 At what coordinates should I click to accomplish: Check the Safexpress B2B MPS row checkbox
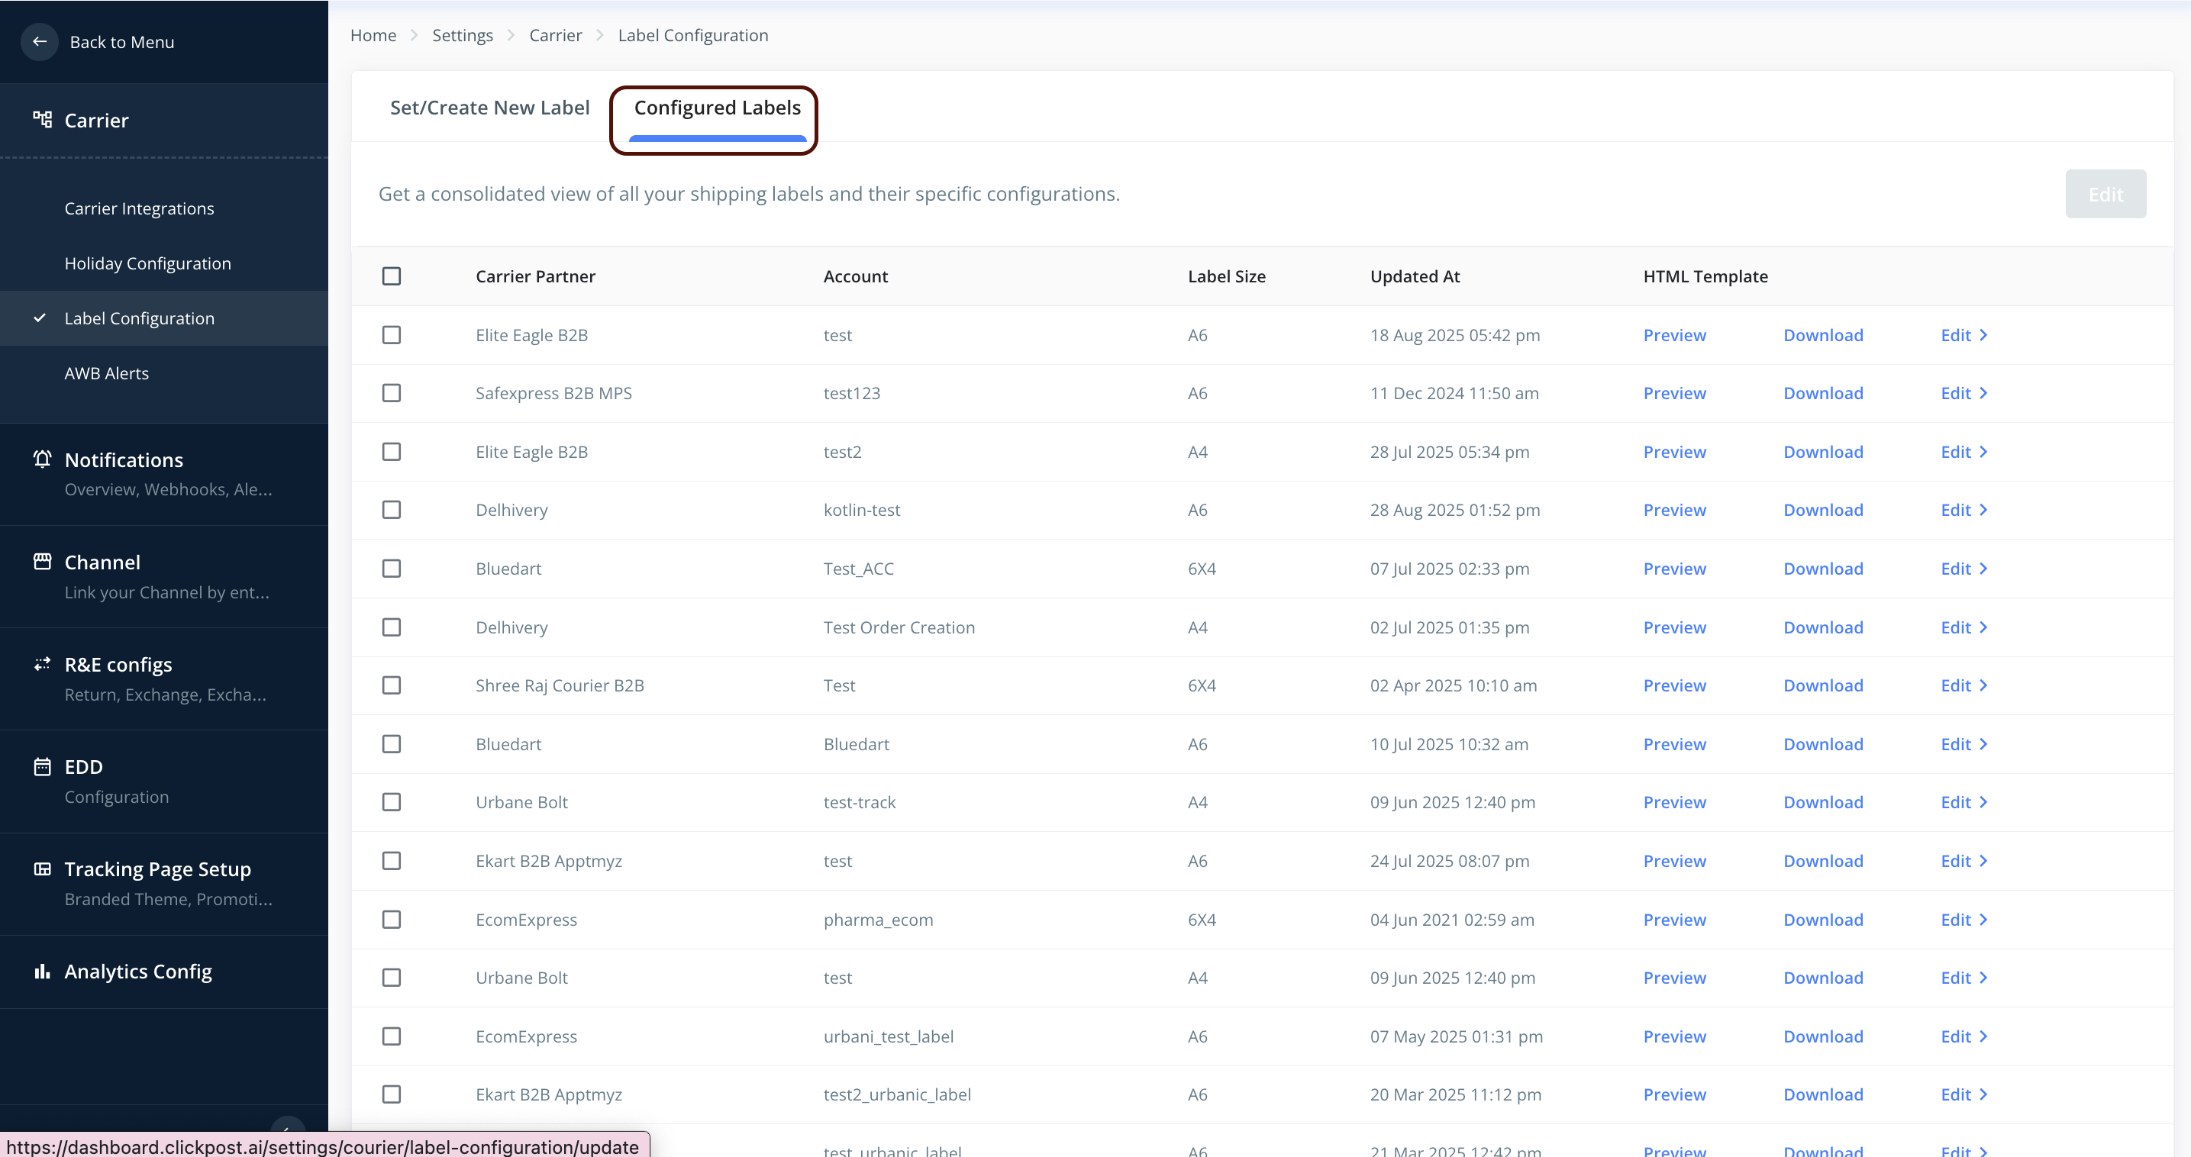tap(391, 393)
